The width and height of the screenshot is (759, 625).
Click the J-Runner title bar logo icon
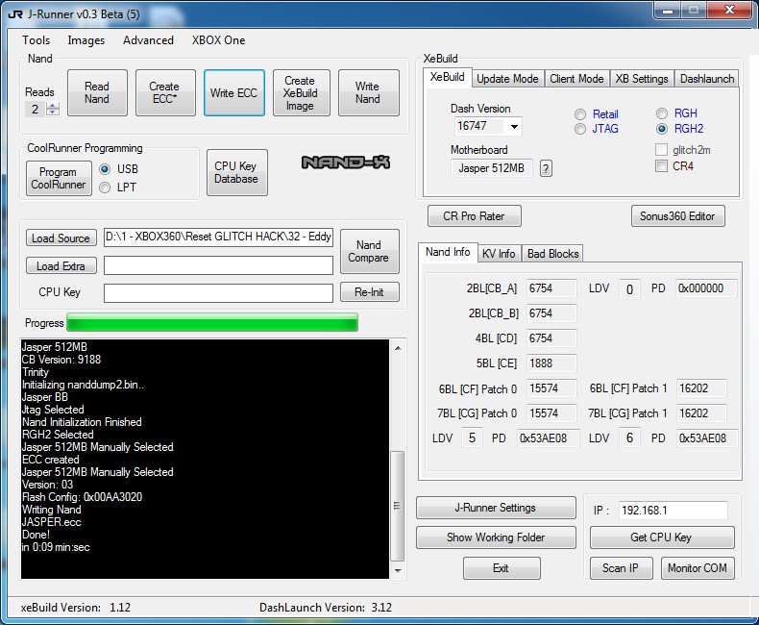point(15,13)
